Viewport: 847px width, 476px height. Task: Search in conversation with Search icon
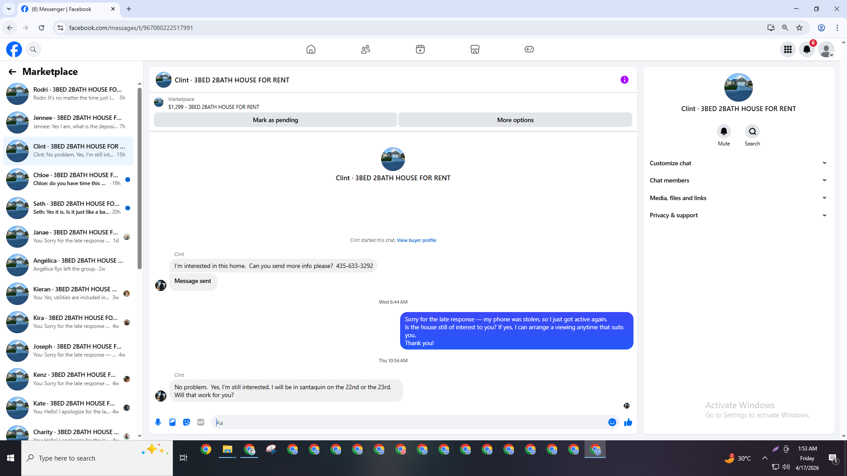[753, 131]
